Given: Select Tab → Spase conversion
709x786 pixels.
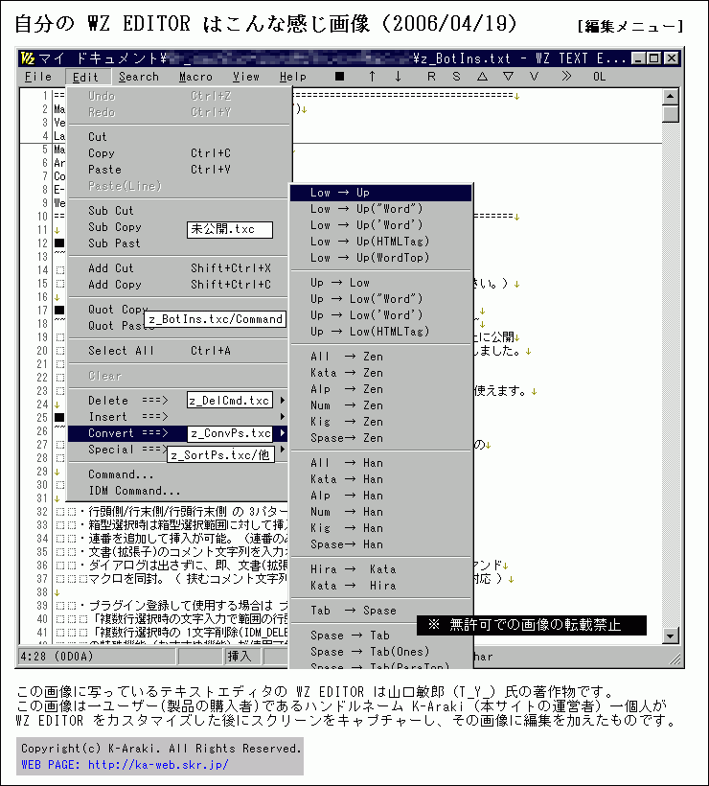Looking at the screenshot, I should pos(380,611).
